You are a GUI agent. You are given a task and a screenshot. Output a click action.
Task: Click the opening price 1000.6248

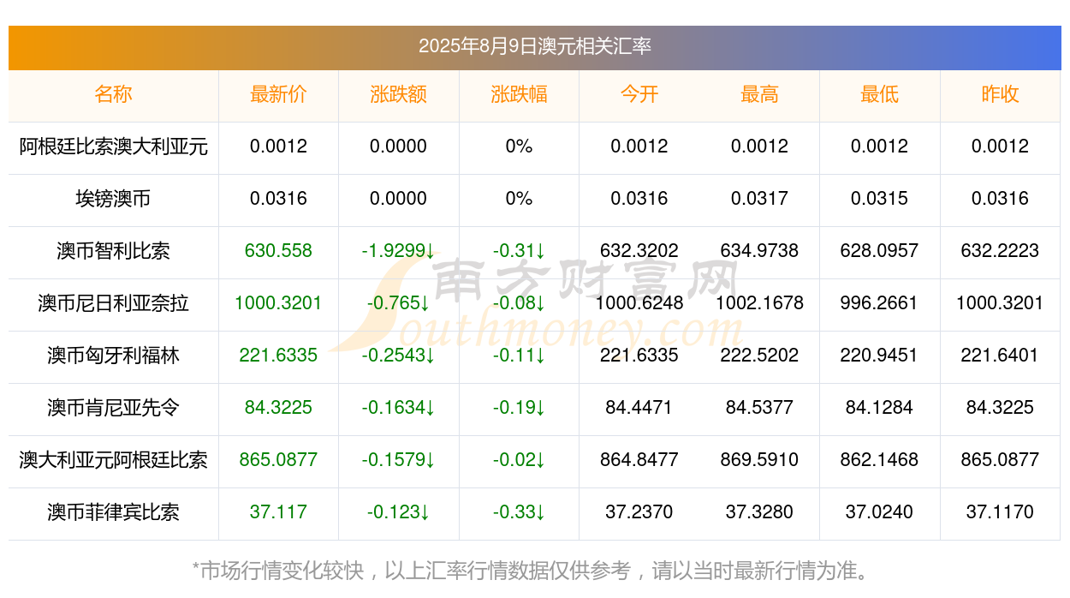(639, 303)
